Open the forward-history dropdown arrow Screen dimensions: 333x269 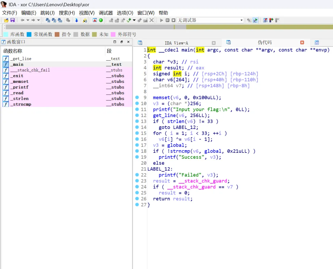pos(38,20)
